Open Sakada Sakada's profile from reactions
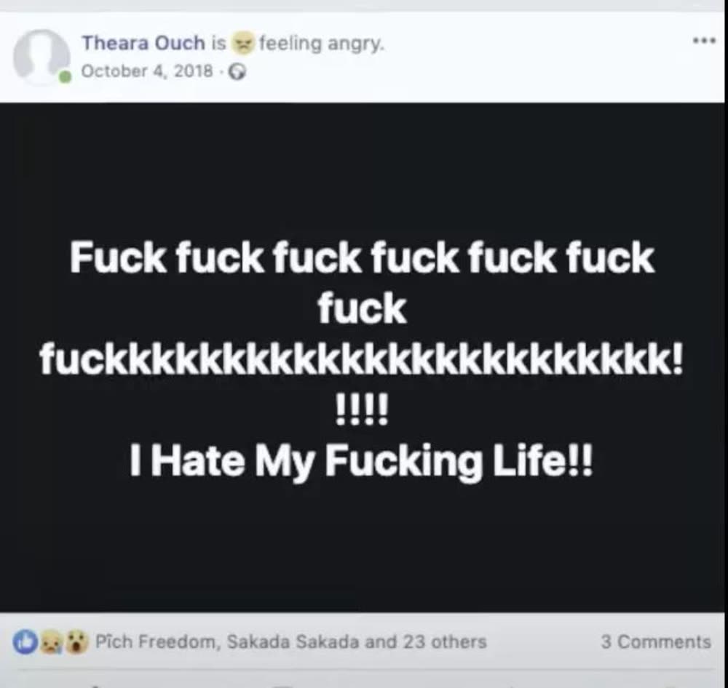The height and width of the screenshot is (688, 728). (293, 642)
